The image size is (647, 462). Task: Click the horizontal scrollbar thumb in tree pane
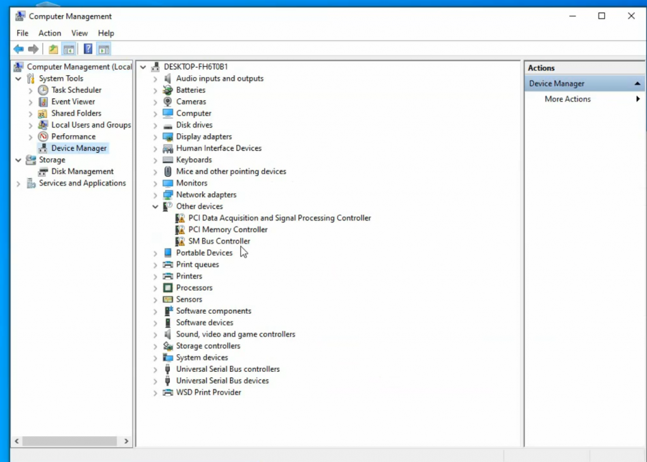70,441
